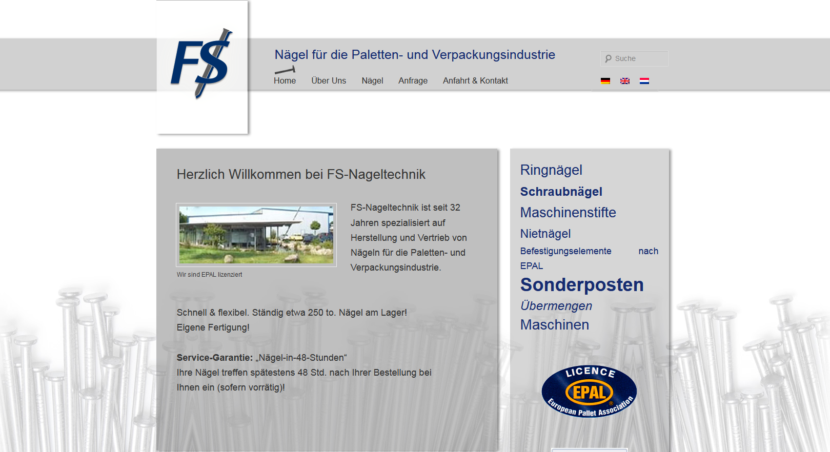The image size is (830, 452).
Task: Switch language to German flag
Action: click(x=605, y=81)
